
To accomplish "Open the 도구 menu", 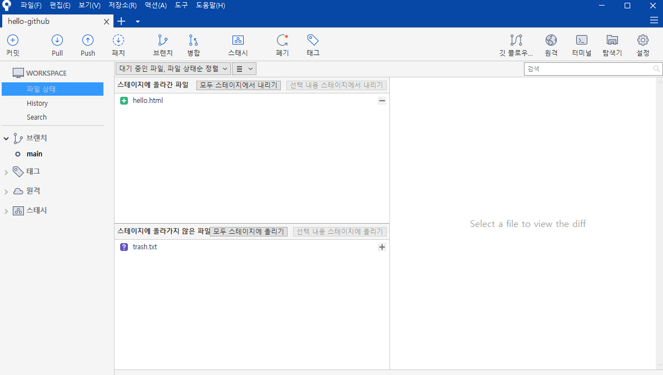I will click(181, 6).
